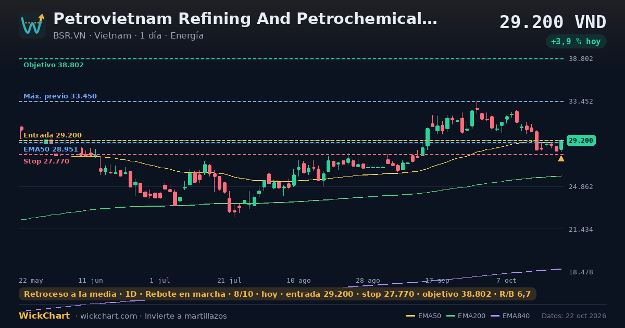Screen dimensions: 625x328
Task: Click the Entrada 29.200 label
Action: pyautogui.click(x=53, y=135)
